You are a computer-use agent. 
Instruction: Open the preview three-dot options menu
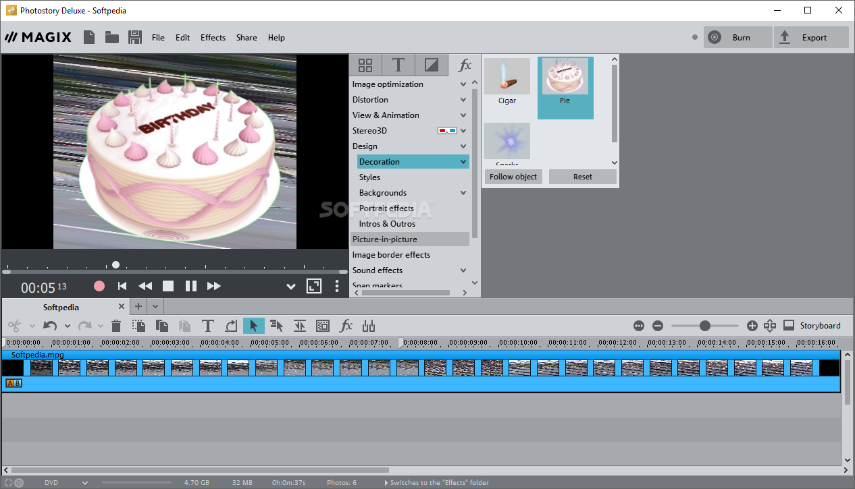(337, 286)
